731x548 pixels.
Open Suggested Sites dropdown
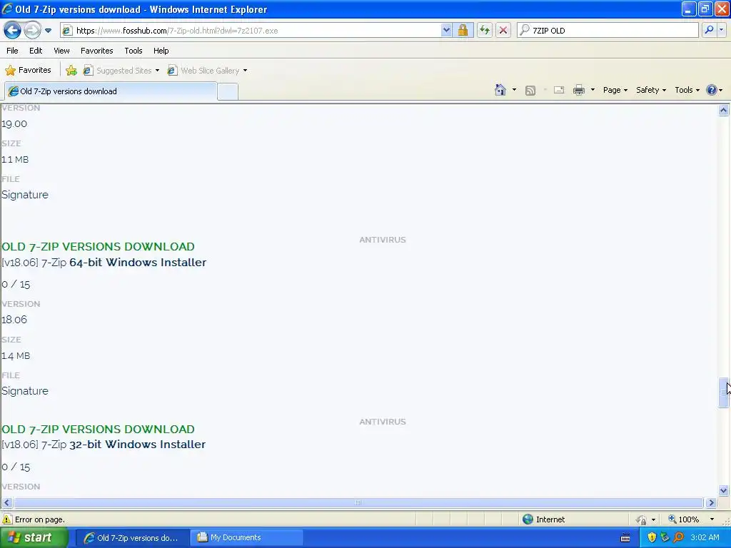[x=121, y=71]
